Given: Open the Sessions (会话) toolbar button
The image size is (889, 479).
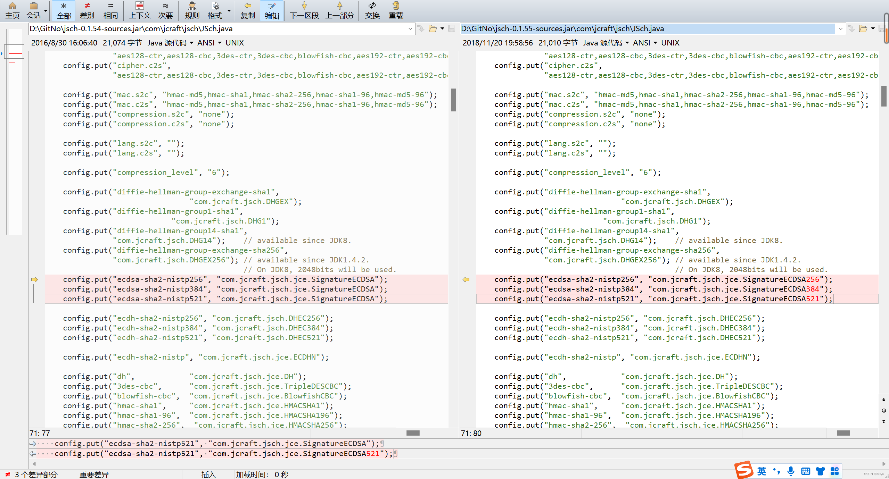Looking at the screenshot, I should [34, 10].
